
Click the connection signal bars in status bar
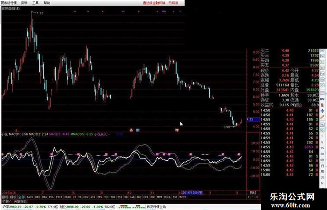[x=131, y=207]
